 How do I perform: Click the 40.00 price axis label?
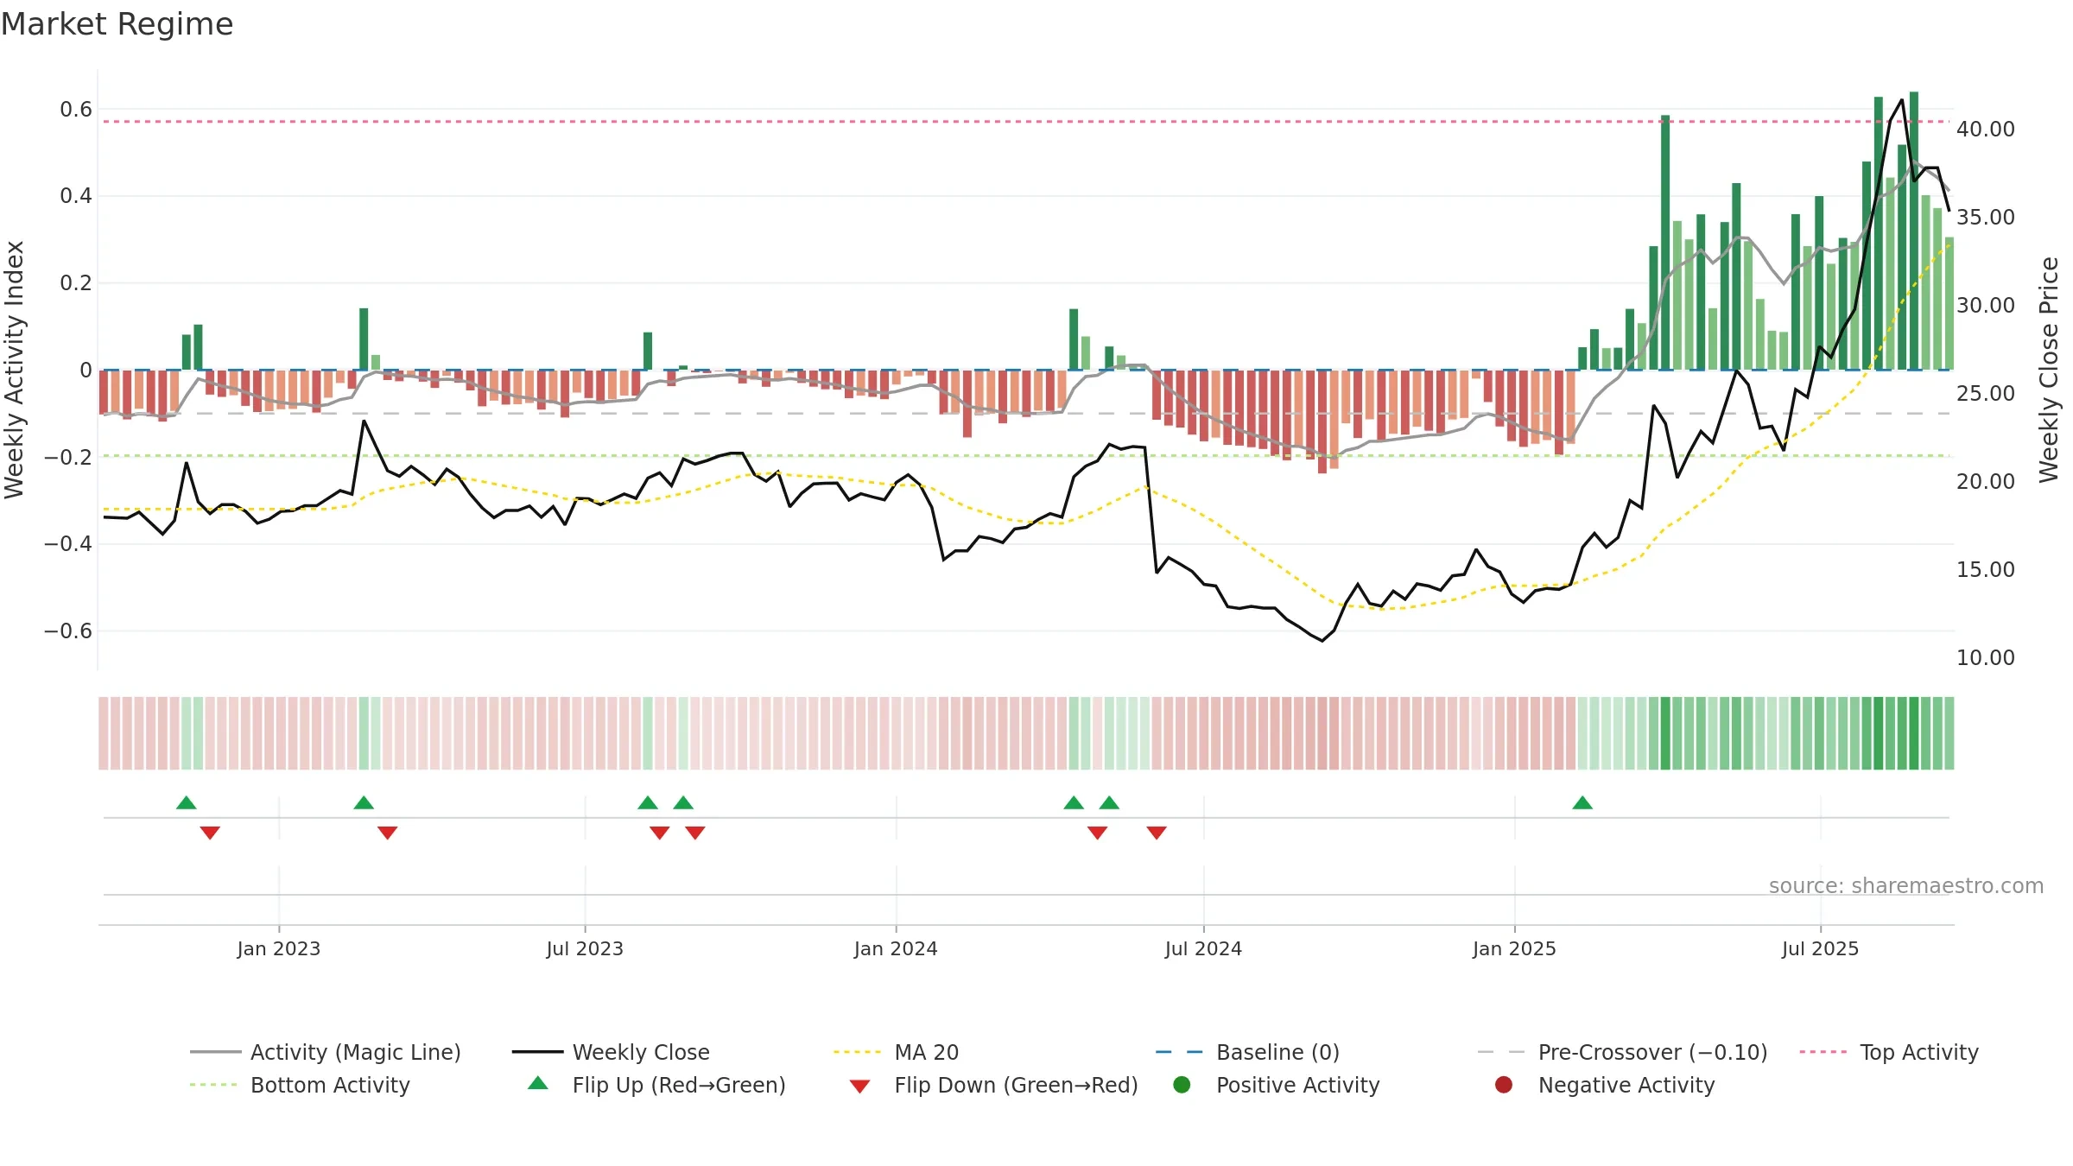[x=1985, y=129]
